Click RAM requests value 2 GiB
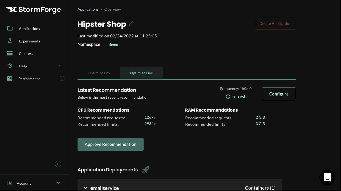The height and width of the screenshot is (191, 341). click(260, 117)
